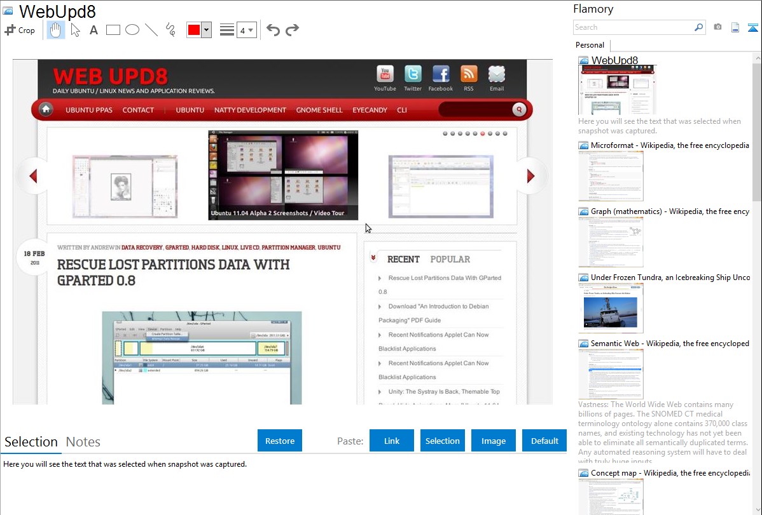762x515 pixels.
Task: Click the icon beside Microformat snapshot title
Action: pyautogui.click(x=583, y=145)
